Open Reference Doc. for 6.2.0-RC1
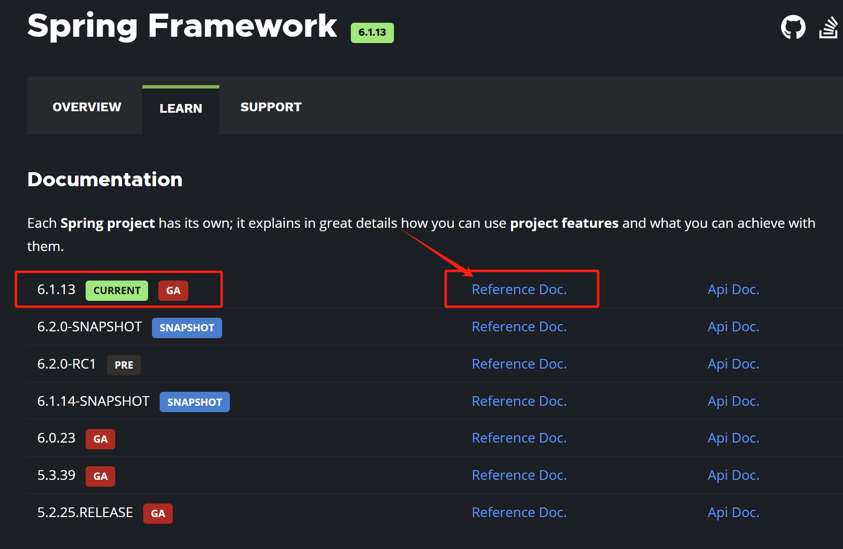This screenshot has width=843, height=549. click(519, 364)
